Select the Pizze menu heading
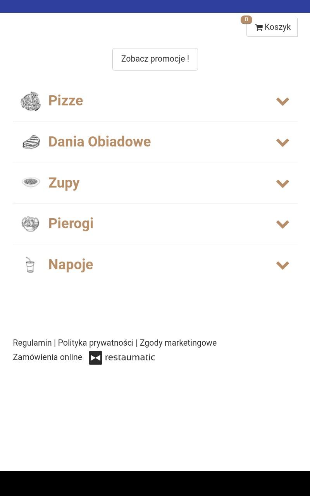The width and height of the screenshot is (310, 496). (x=65, y=101)
